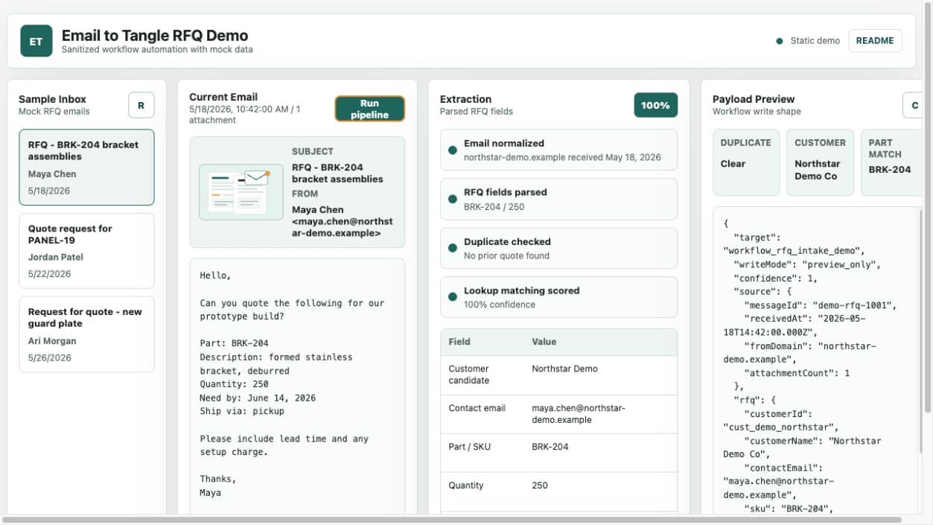Click the R button in Sample Inbox

click(141, 105)
